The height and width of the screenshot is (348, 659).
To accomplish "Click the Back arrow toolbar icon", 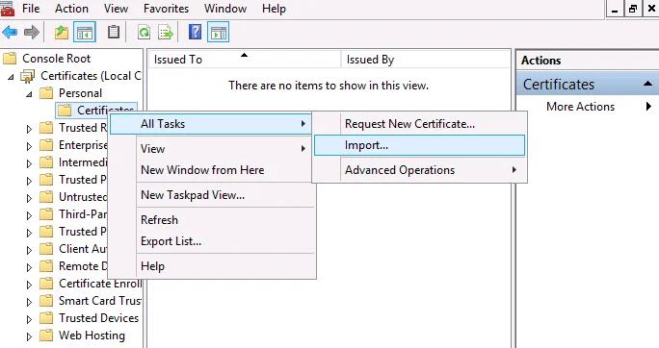I will (10, 33).
